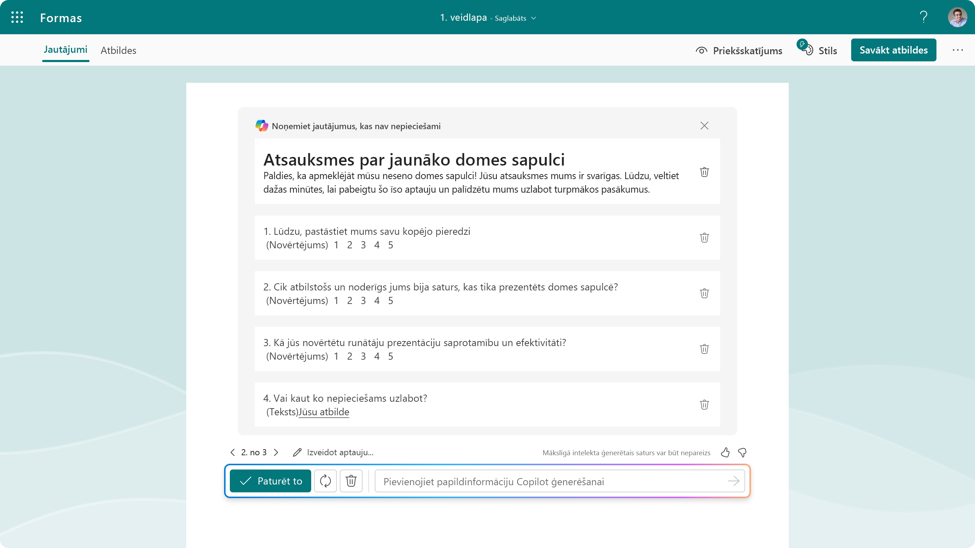This screenshot has height=548, width=975.
Task: Regenerate the Copilot draft
Action: [x=325, y=481]
